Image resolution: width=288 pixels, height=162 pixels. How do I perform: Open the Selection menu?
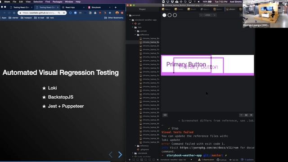tap(38, 2)
